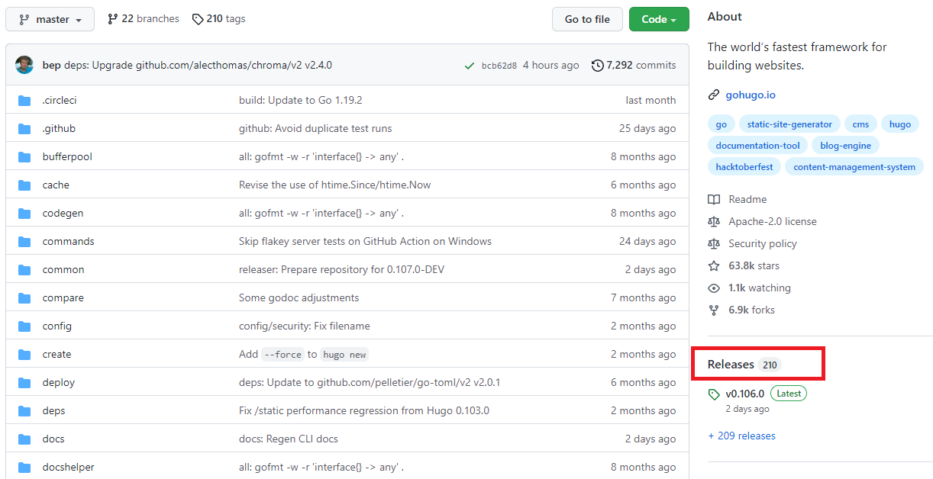Open the bep author name link
This screenshot has height=479, width=933.
pos(52,65)
